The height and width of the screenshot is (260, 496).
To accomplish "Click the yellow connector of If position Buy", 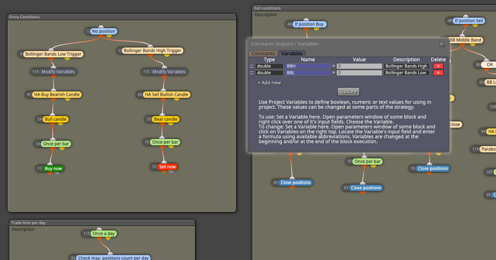I will 316,28.
